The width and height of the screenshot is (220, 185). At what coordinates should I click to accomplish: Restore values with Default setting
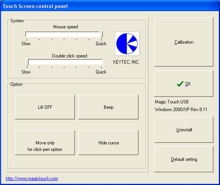click(x=184, y=159)
